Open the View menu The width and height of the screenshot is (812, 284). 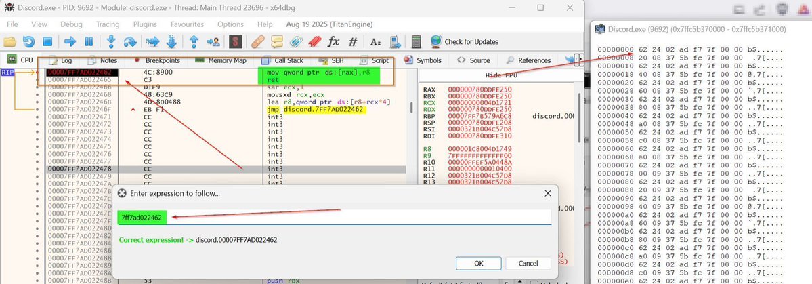click(39, 24)
